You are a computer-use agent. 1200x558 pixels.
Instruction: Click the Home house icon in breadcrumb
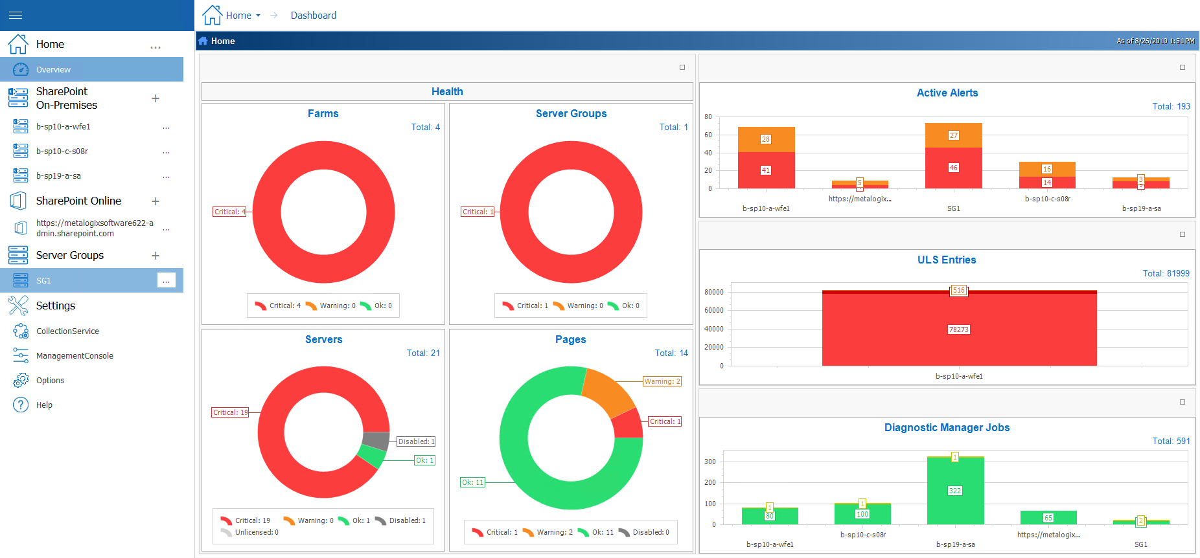pyautogui.click(x=212, y=15)
